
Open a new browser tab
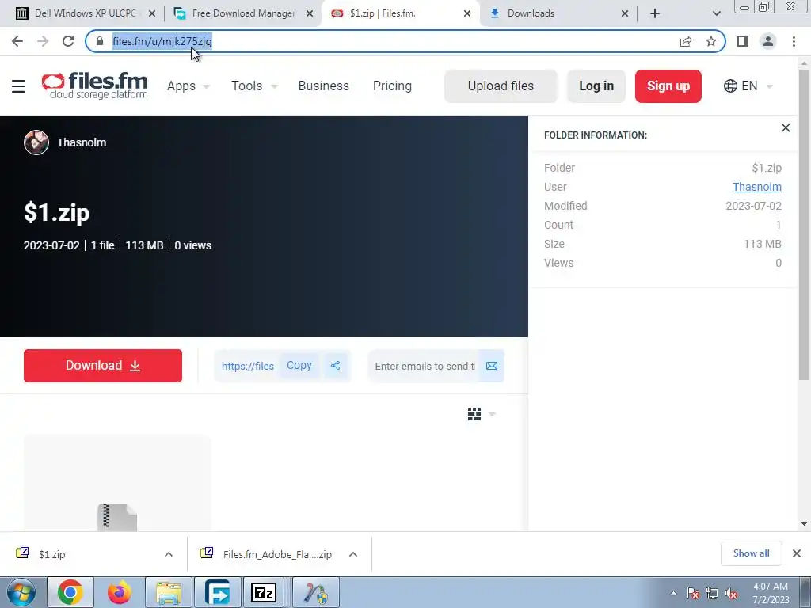point(655,13)
